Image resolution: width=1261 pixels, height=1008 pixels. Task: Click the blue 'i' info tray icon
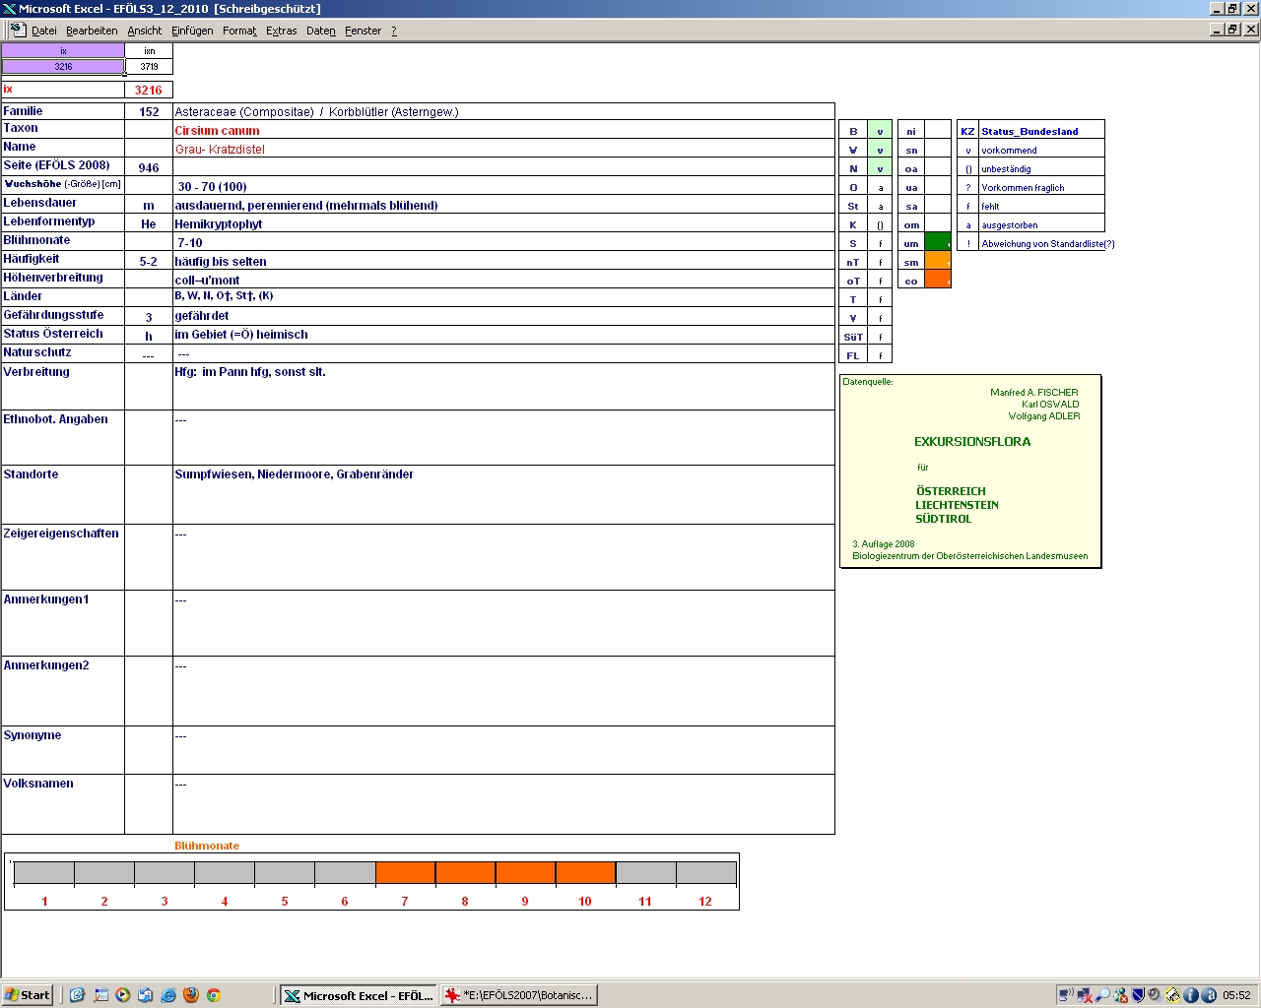(1190, 995)
